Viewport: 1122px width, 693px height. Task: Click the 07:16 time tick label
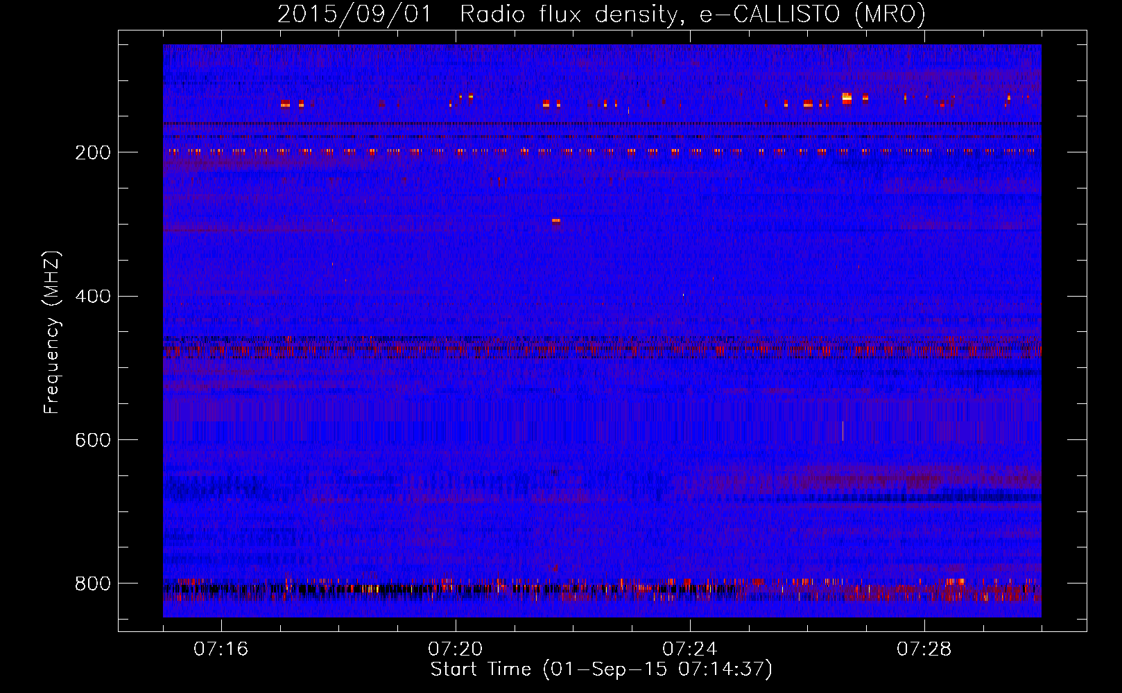(221, 649)
